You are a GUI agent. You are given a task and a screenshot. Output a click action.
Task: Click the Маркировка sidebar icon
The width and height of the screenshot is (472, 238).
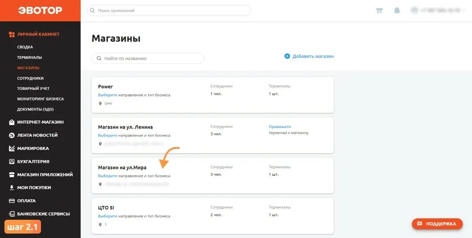[x=12, y=149]
